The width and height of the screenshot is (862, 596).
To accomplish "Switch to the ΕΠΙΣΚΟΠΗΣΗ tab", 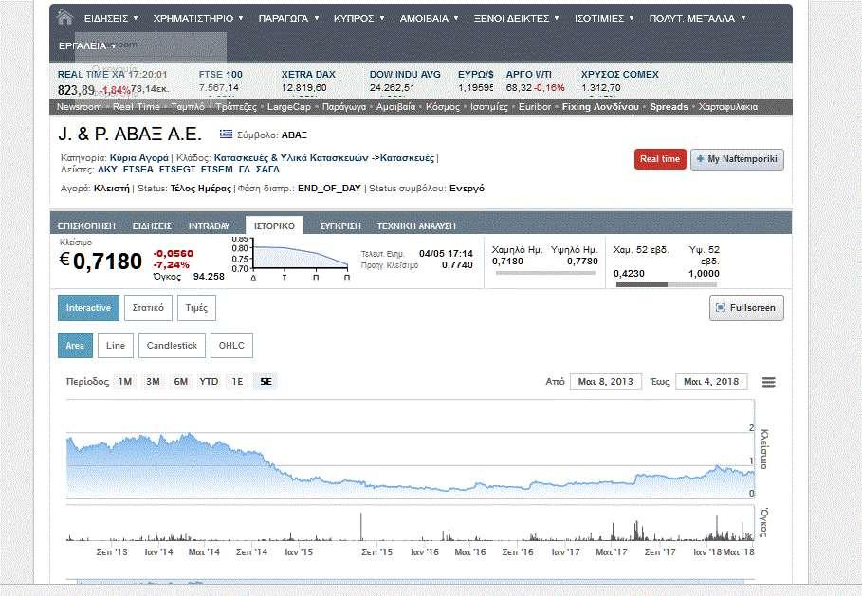I will [86, 226].
